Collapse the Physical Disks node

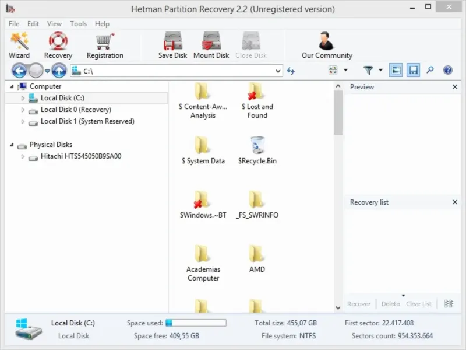12,145
